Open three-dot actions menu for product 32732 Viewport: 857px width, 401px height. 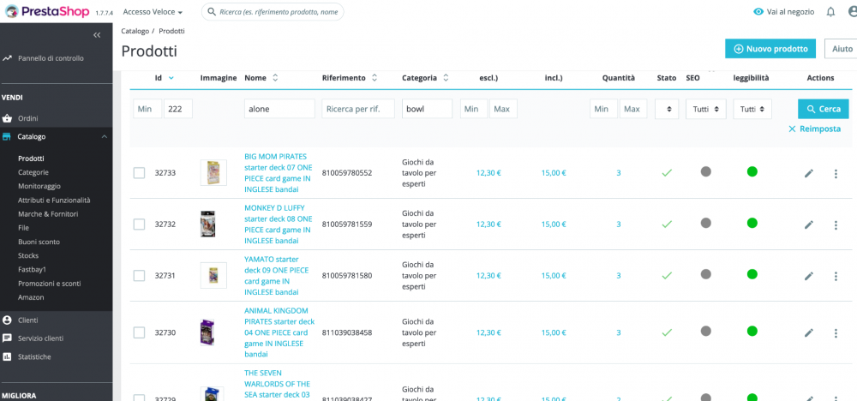tap(836, 224)
